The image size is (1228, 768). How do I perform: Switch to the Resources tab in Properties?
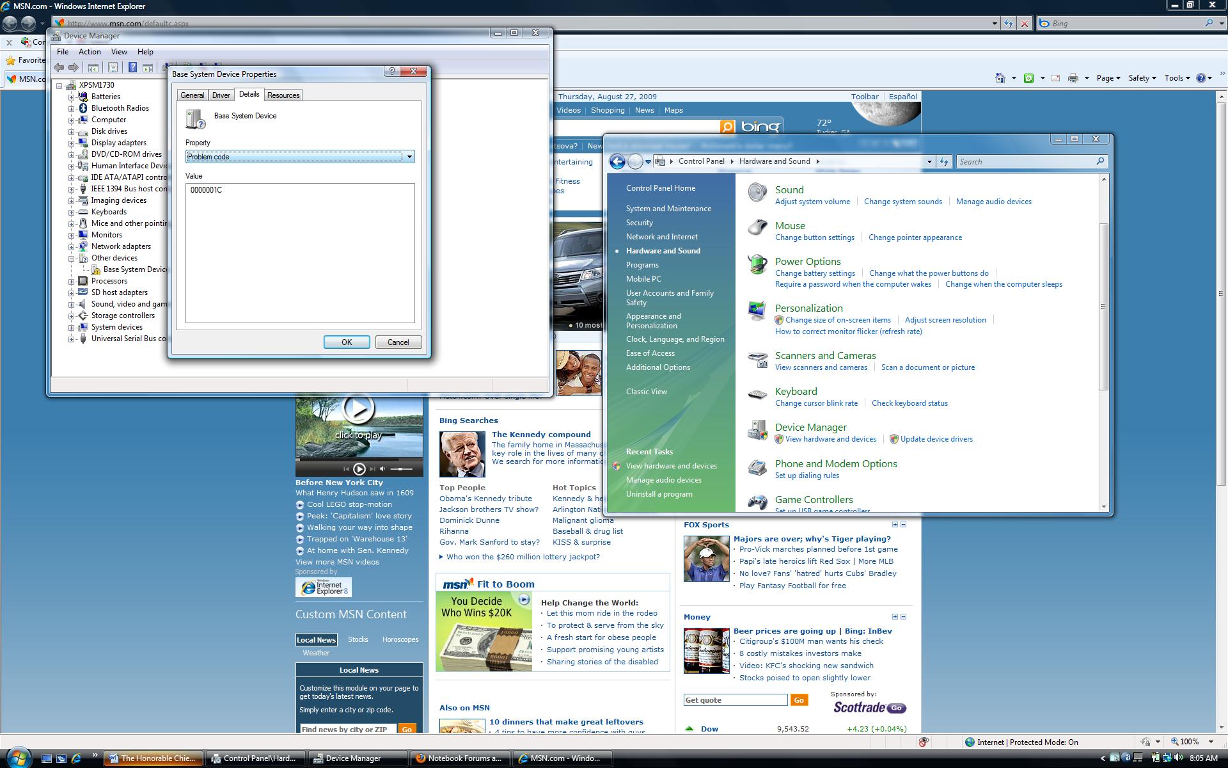[x=283, y=95]
